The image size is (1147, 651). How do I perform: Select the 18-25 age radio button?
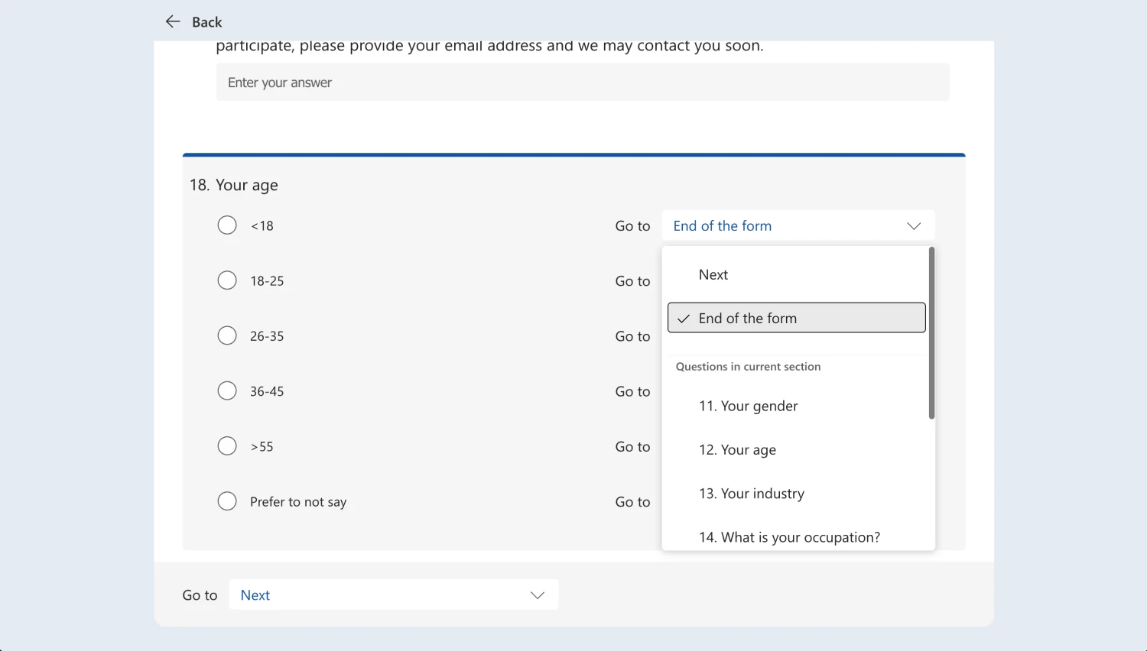(x=227, y=280)
